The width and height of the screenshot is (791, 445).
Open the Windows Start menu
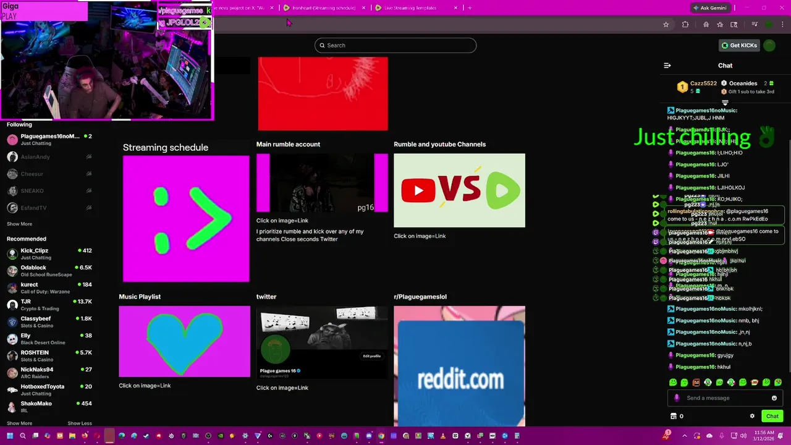pos(10,436)
